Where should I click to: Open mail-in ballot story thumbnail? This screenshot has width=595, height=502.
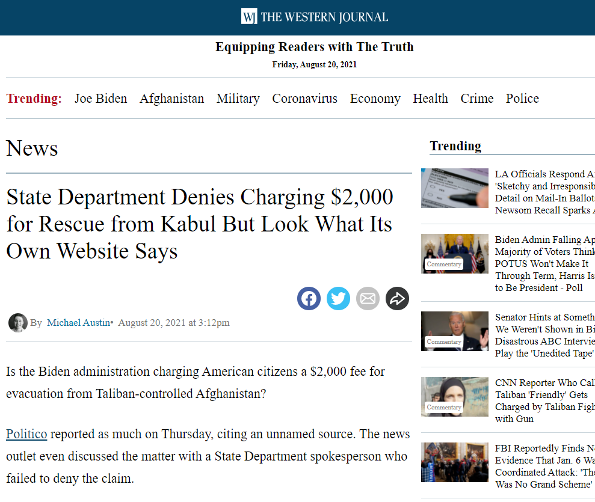click(455, 188)
